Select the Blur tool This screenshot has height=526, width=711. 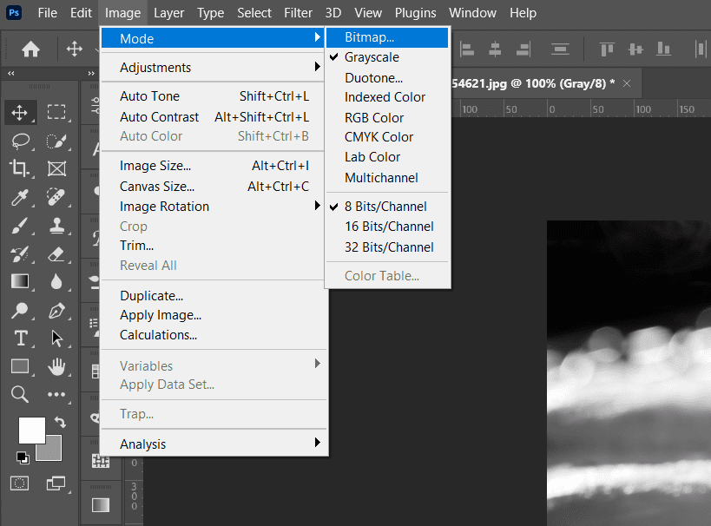56,281
